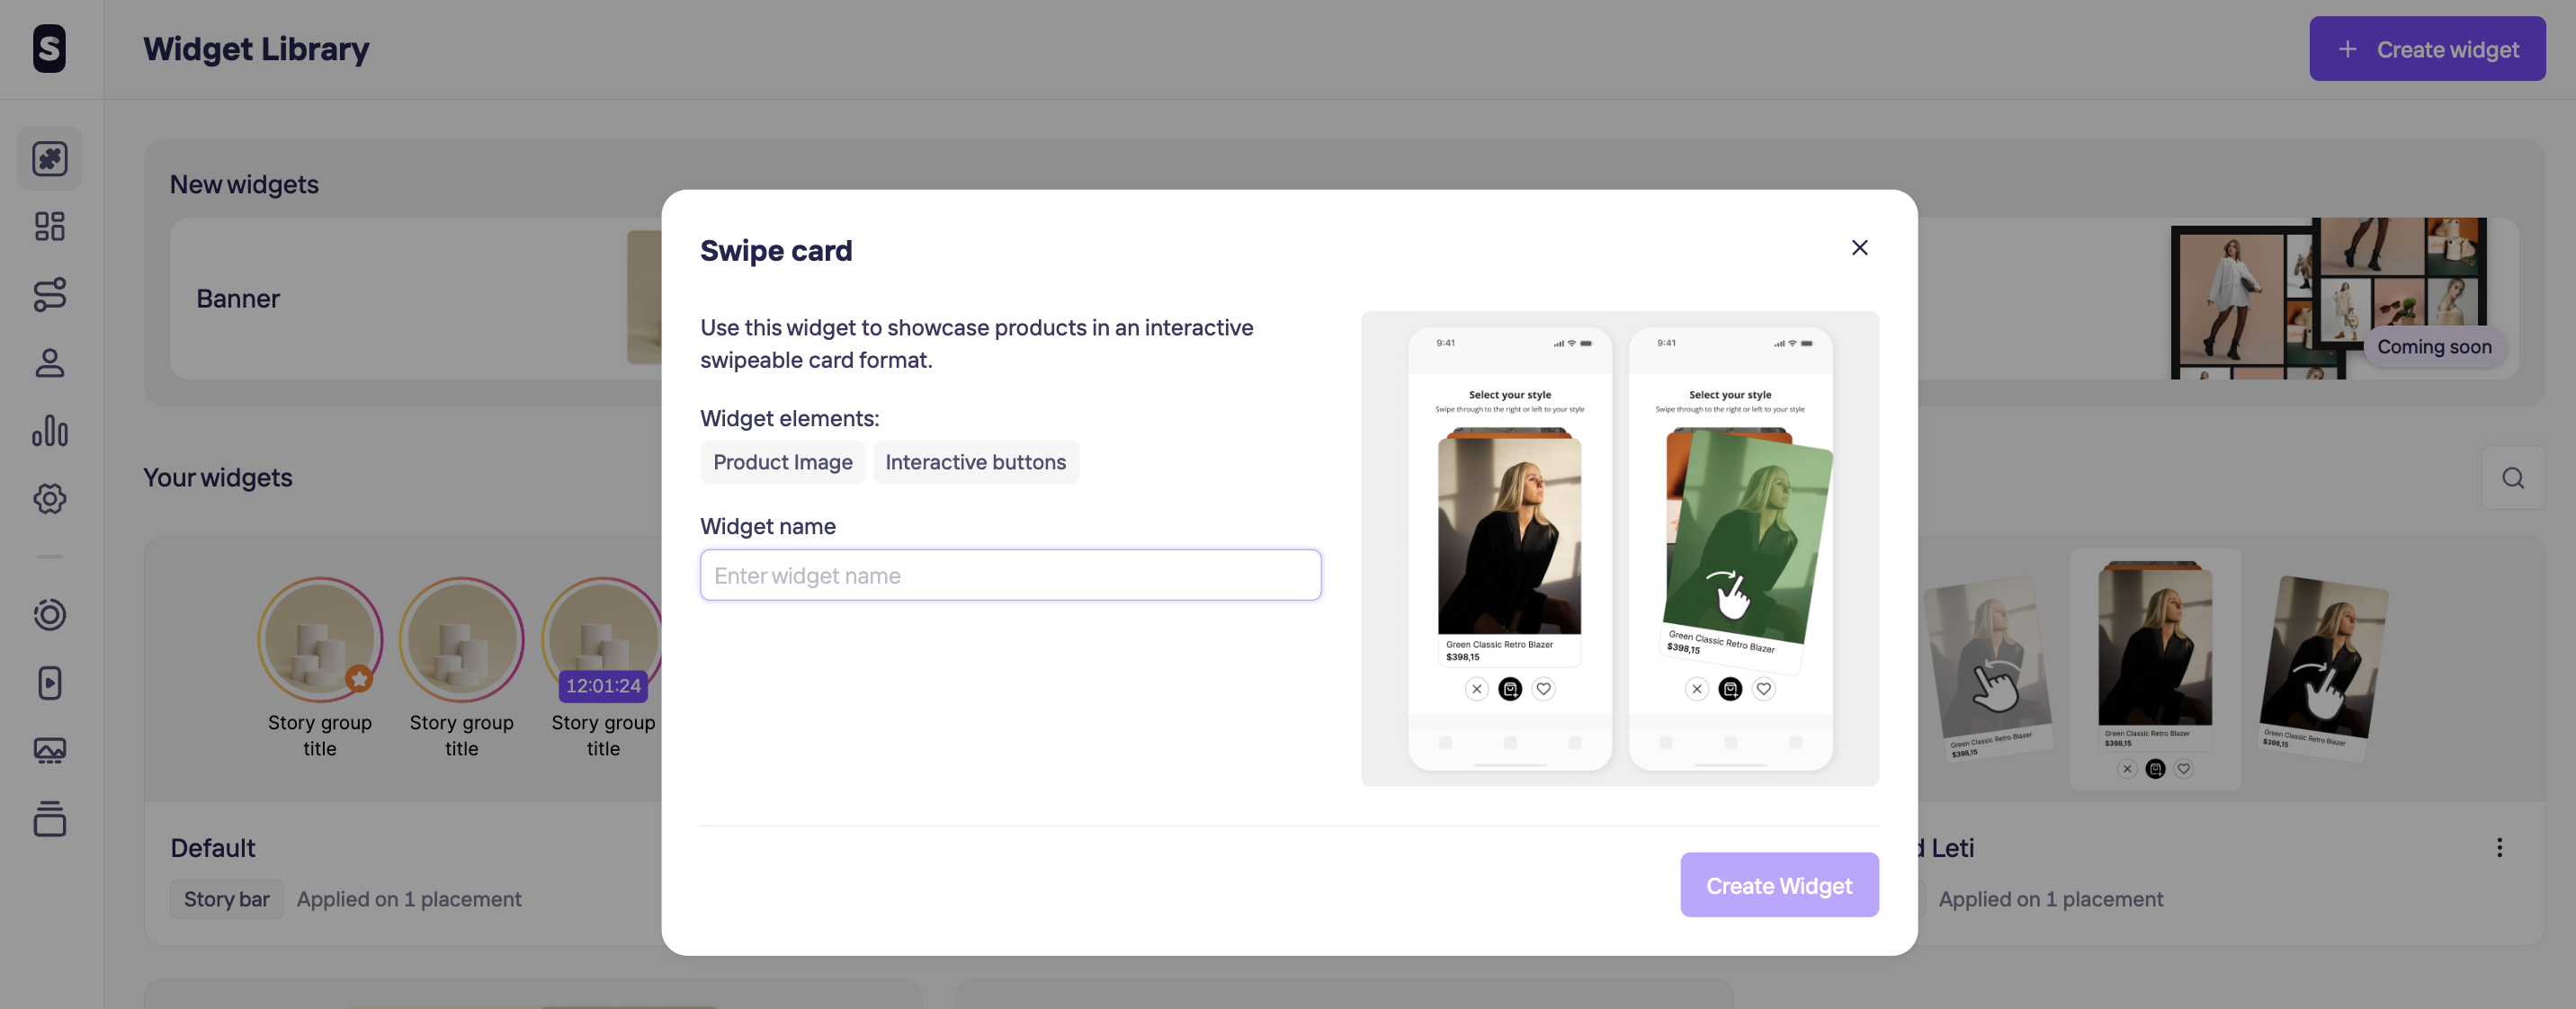
Task: Open the puzzle-piece widgets icon in sidebar
Action: (x=49, y=158)
